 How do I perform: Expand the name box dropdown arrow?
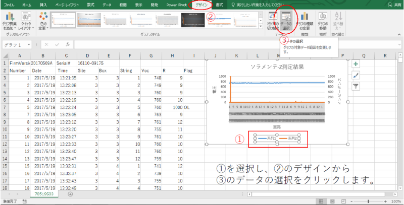point(36,44)
